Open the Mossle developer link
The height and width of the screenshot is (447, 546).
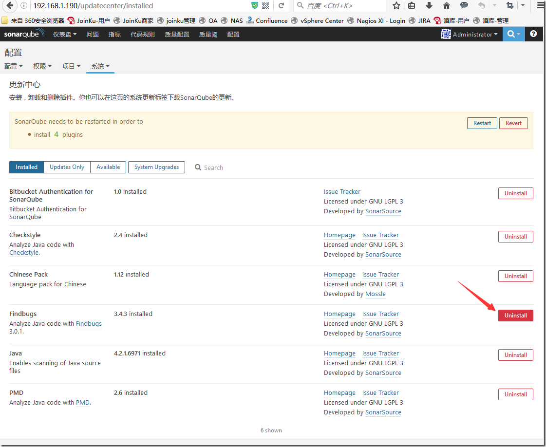(x=376, y=294)
